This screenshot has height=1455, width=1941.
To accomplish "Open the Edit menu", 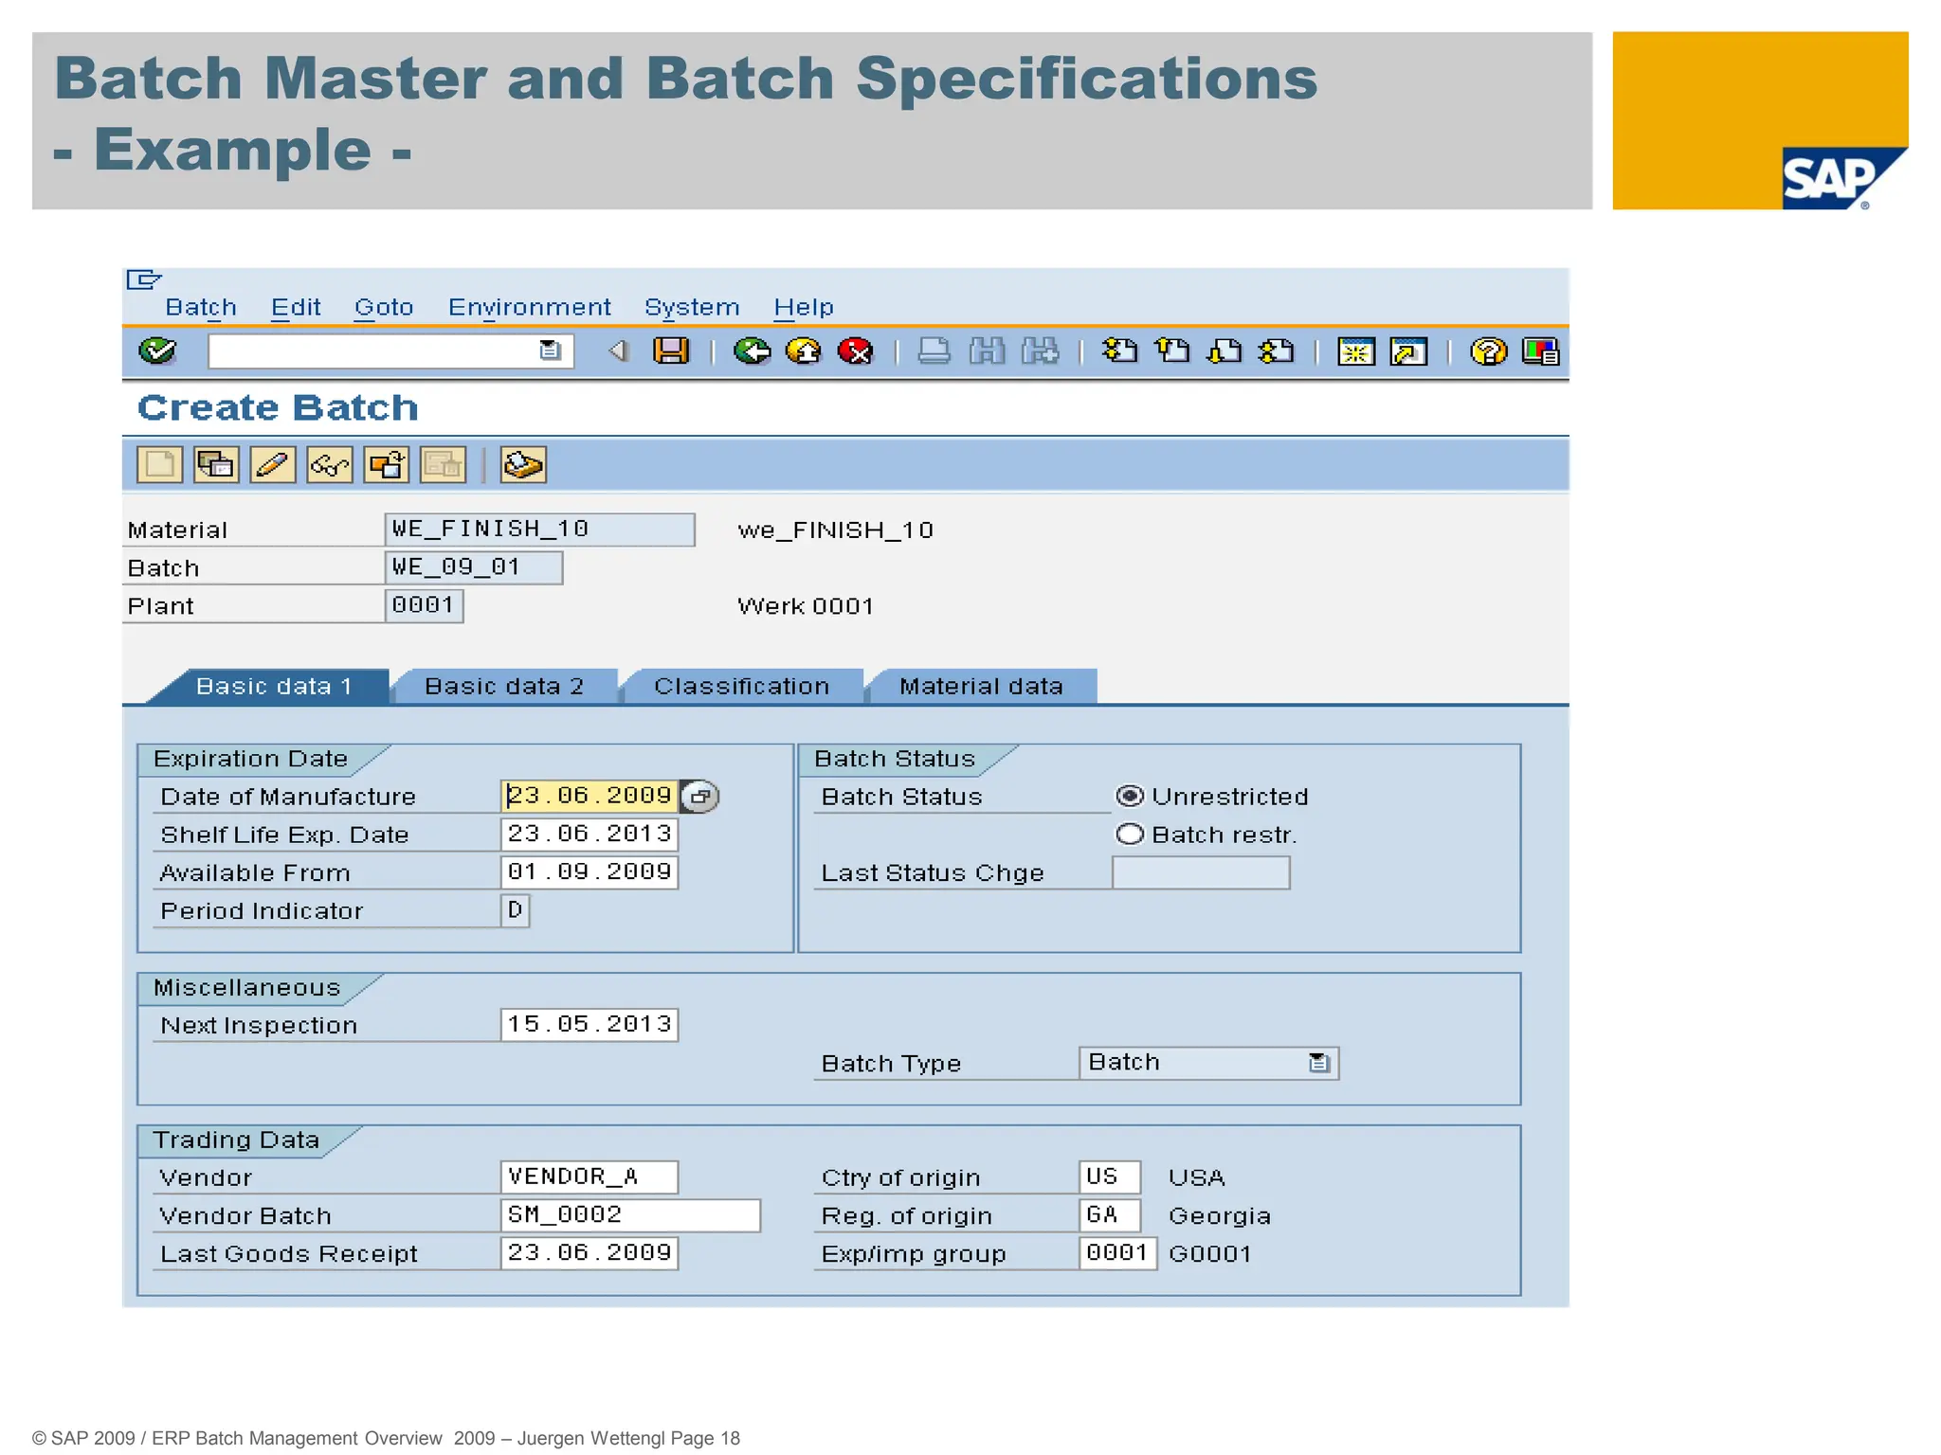I will (296, 307).
